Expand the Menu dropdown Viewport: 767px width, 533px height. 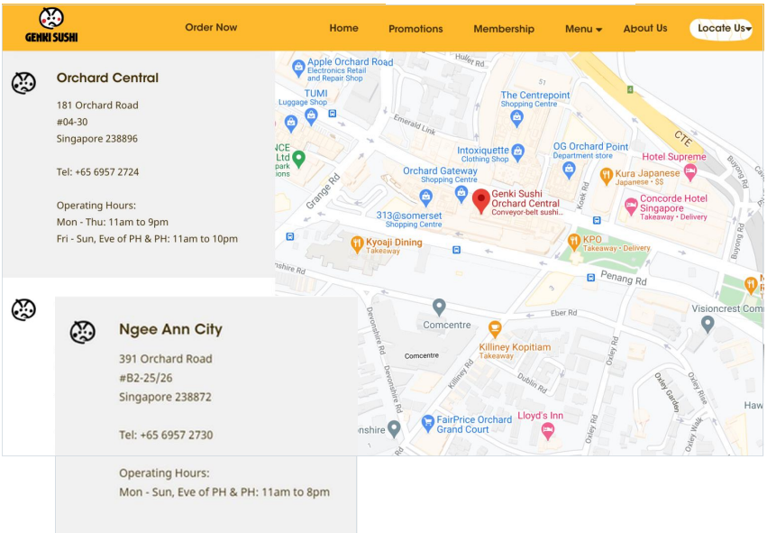coord(583,29)
